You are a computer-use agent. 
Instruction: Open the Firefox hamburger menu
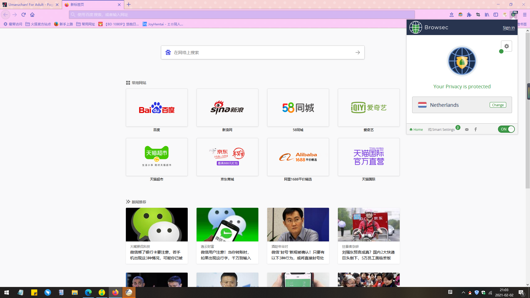coord(525,15)
